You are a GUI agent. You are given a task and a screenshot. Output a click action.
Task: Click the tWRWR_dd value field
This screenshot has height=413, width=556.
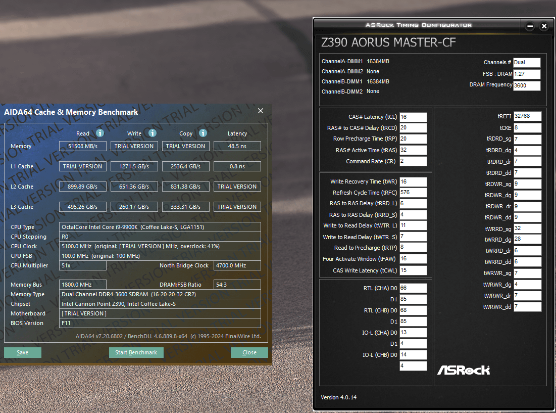click(528, 306)
